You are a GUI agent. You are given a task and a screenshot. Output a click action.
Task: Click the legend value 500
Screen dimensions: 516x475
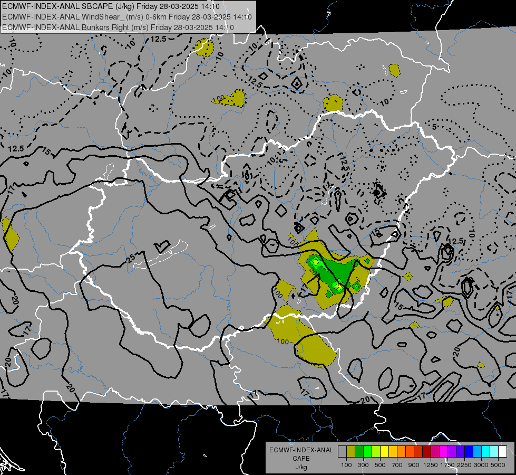[380, 465]
